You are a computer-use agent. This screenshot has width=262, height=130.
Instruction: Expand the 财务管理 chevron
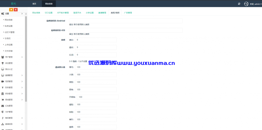click(x=22, y=88)
